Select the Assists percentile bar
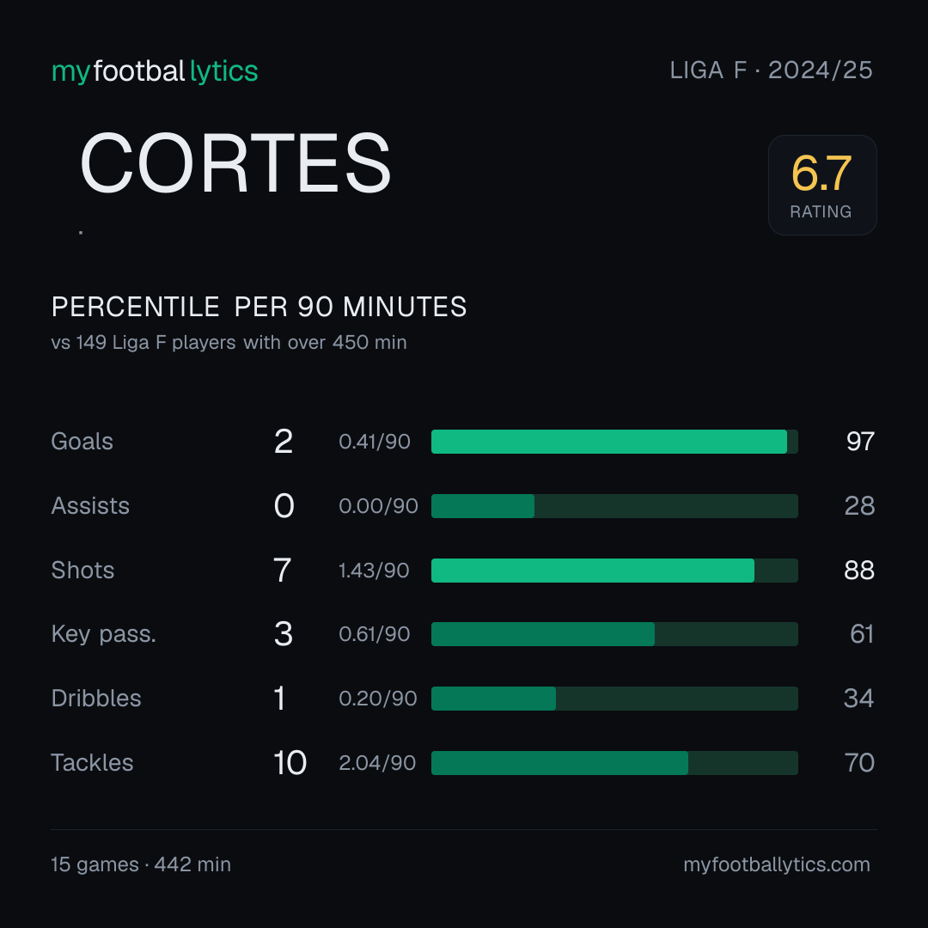Screen dimensions: 928x928 tap(614, 506)
